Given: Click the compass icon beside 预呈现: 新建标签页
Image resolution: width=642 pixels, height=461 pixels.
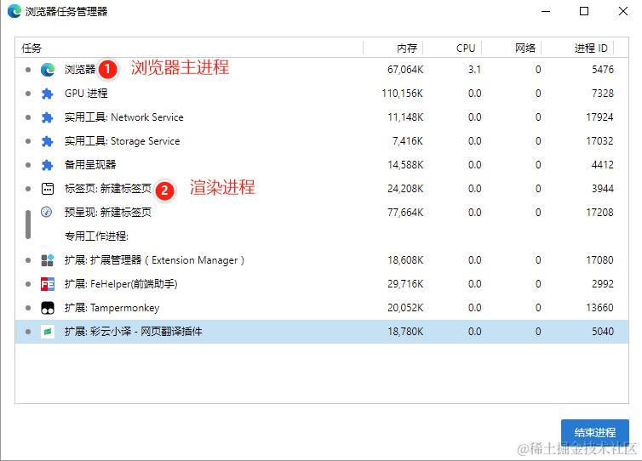Looking at the screenshot, I should (x=46, y=212).
